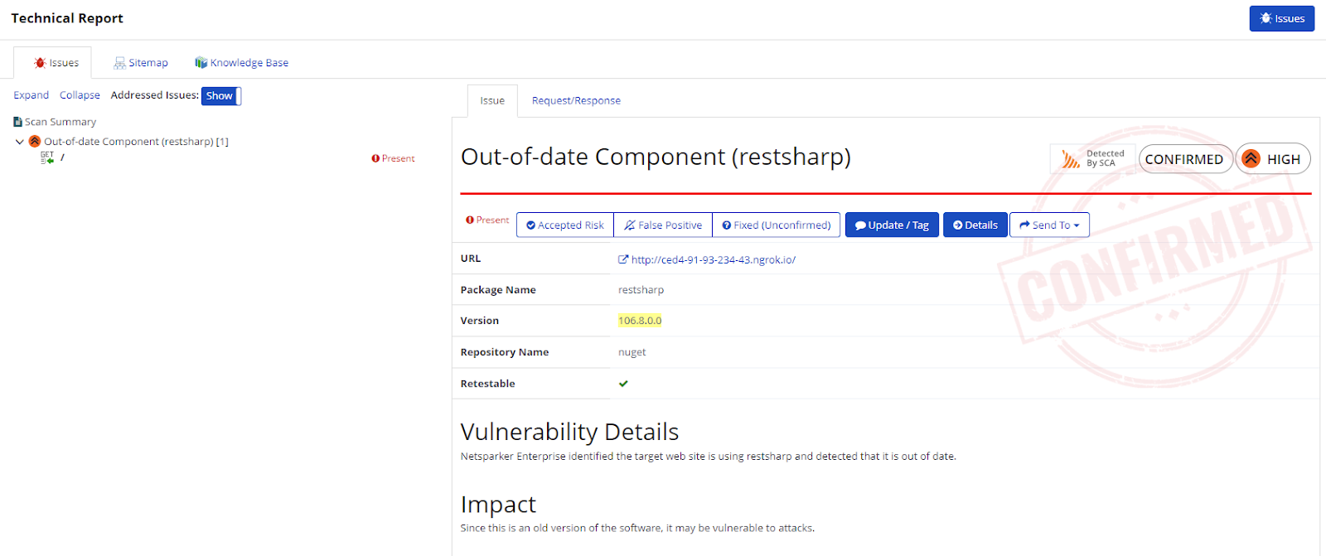This screenshot has width=1326, height=556.
Task: Open the Send To dropdown
Action: click(x=1049, y=225)
